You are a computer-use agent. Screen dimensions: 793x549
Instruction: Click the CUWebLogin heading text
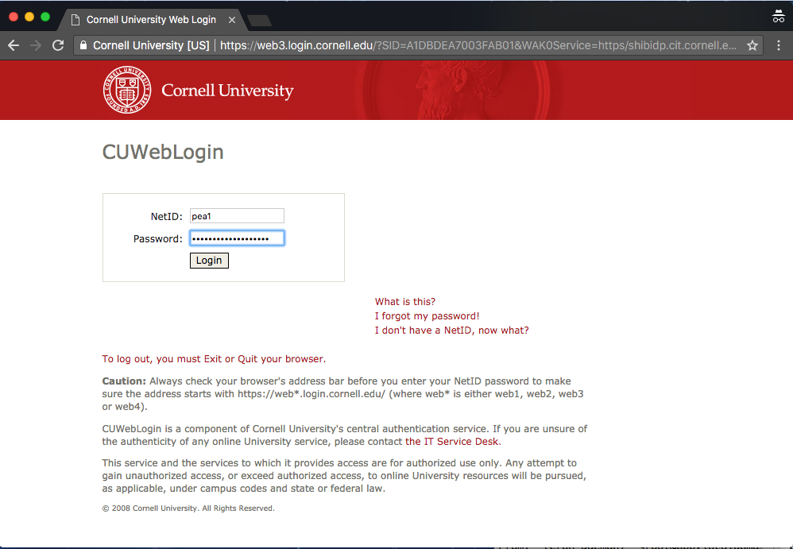pos(163,153)
